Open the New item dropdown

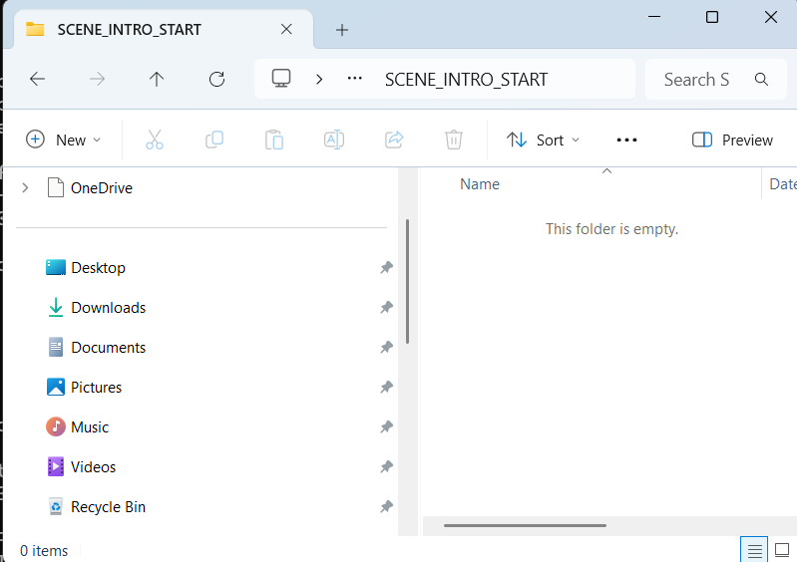coord(64,140)
